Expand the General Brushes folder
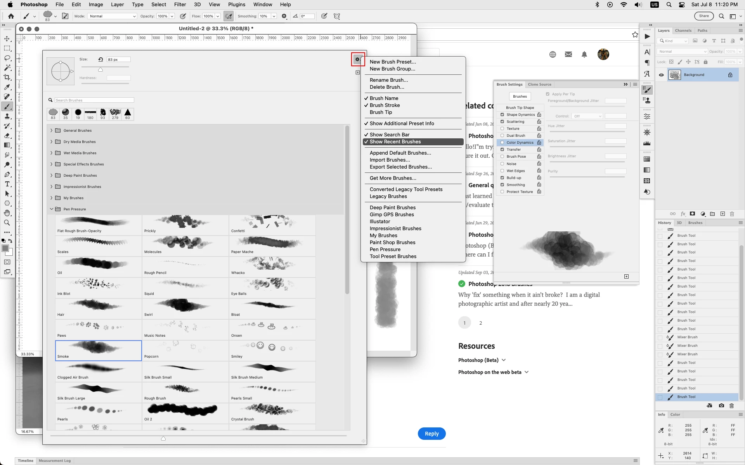Image resolution: width=745 pixels, height=465 pixels. pos(51,131)
